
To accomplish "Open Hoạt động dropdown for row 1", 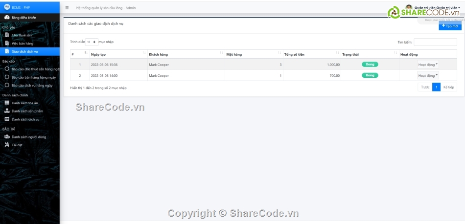I will pos(428,64).
